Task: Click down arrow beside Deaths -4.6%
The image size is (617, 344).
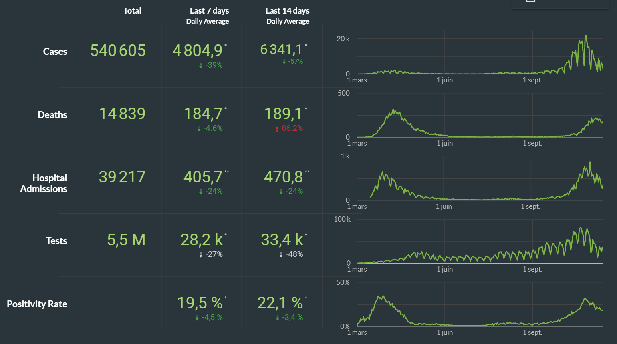Action: click(199, 129)
